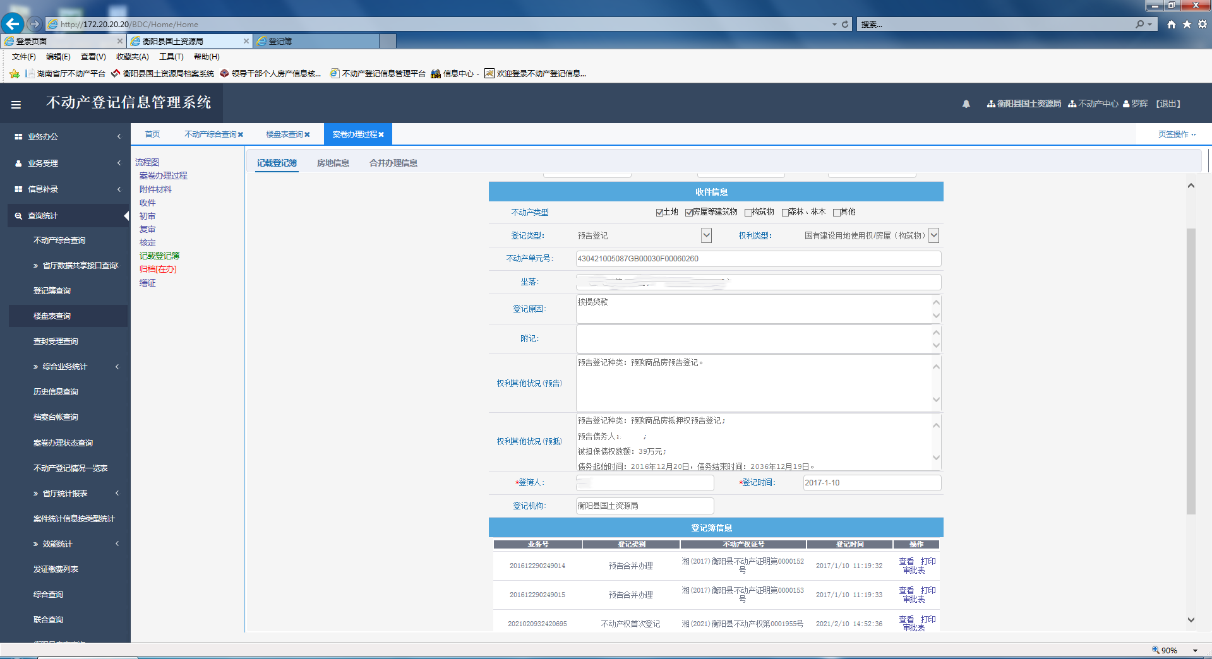This screenshot has width=1212, height=659.
Task: Click the browser forward arrow button
Action: tap(35, 24)
